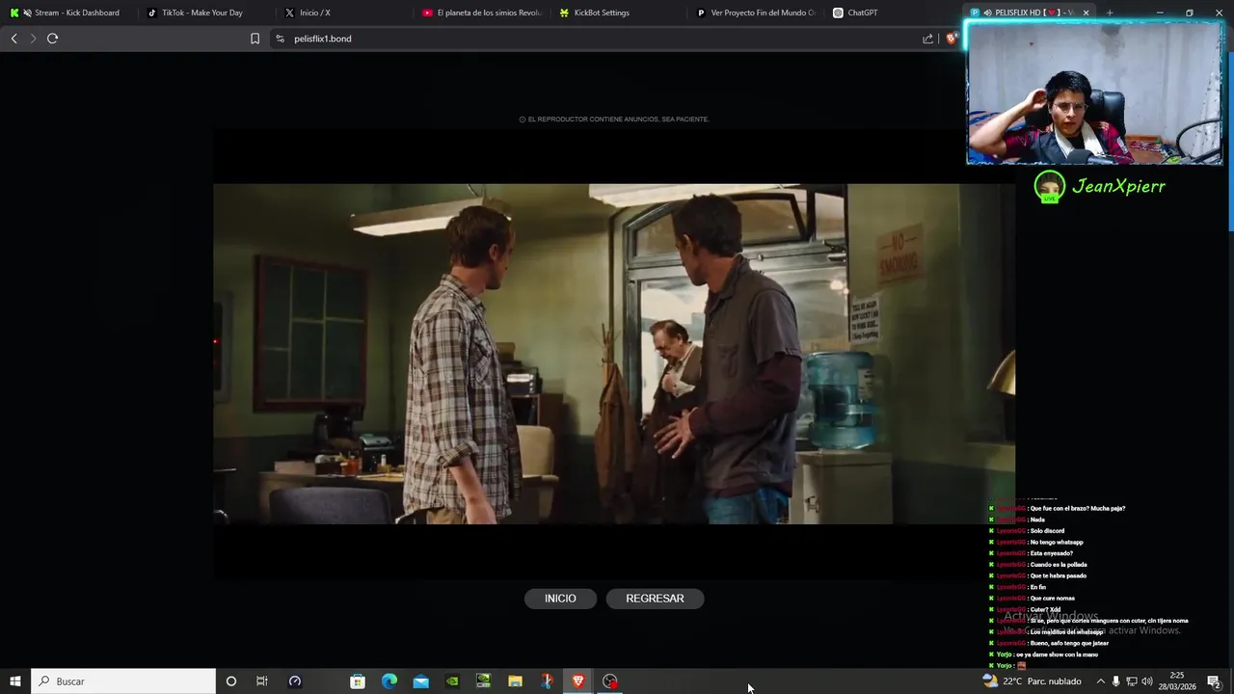
Task: Click the REGRESAR button
Action: tap(655, 599)
